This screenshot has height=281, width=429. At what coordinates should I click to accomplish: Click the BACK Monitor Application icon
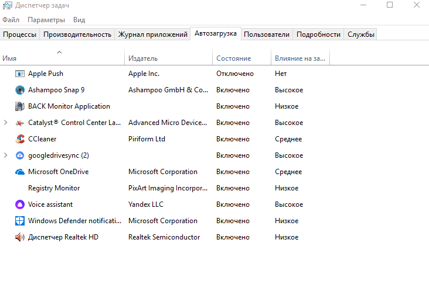20,106
